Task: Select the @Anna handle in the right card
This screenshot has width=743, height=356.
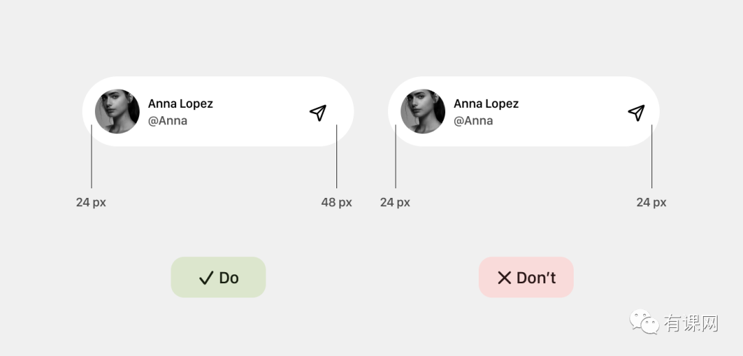Action: click(473, 121)
